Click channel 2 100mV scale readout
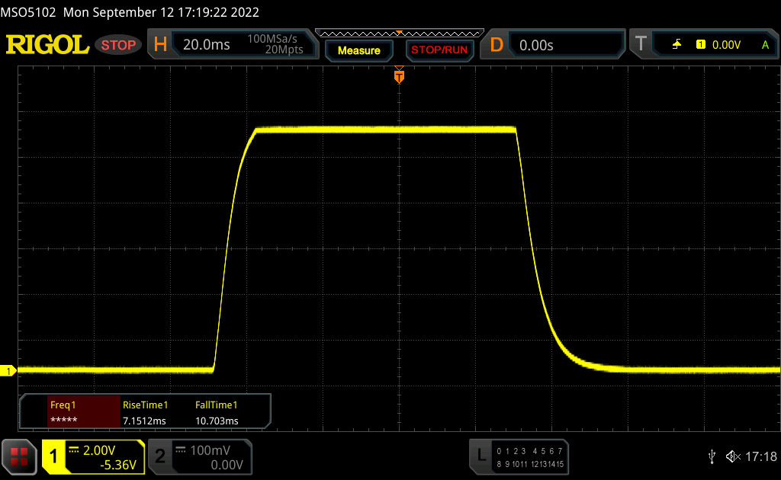The height and width of the screenshot is (480, 781). click(211, 450)
